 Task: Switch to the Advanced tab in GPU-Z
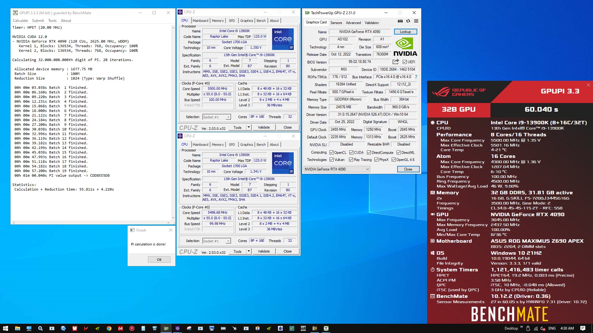pos(353,23)
